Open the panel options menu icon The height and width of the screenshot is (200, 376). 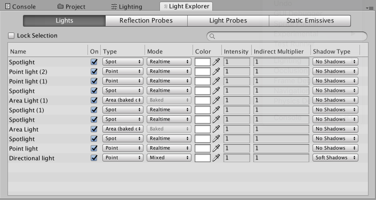(370, 8)
